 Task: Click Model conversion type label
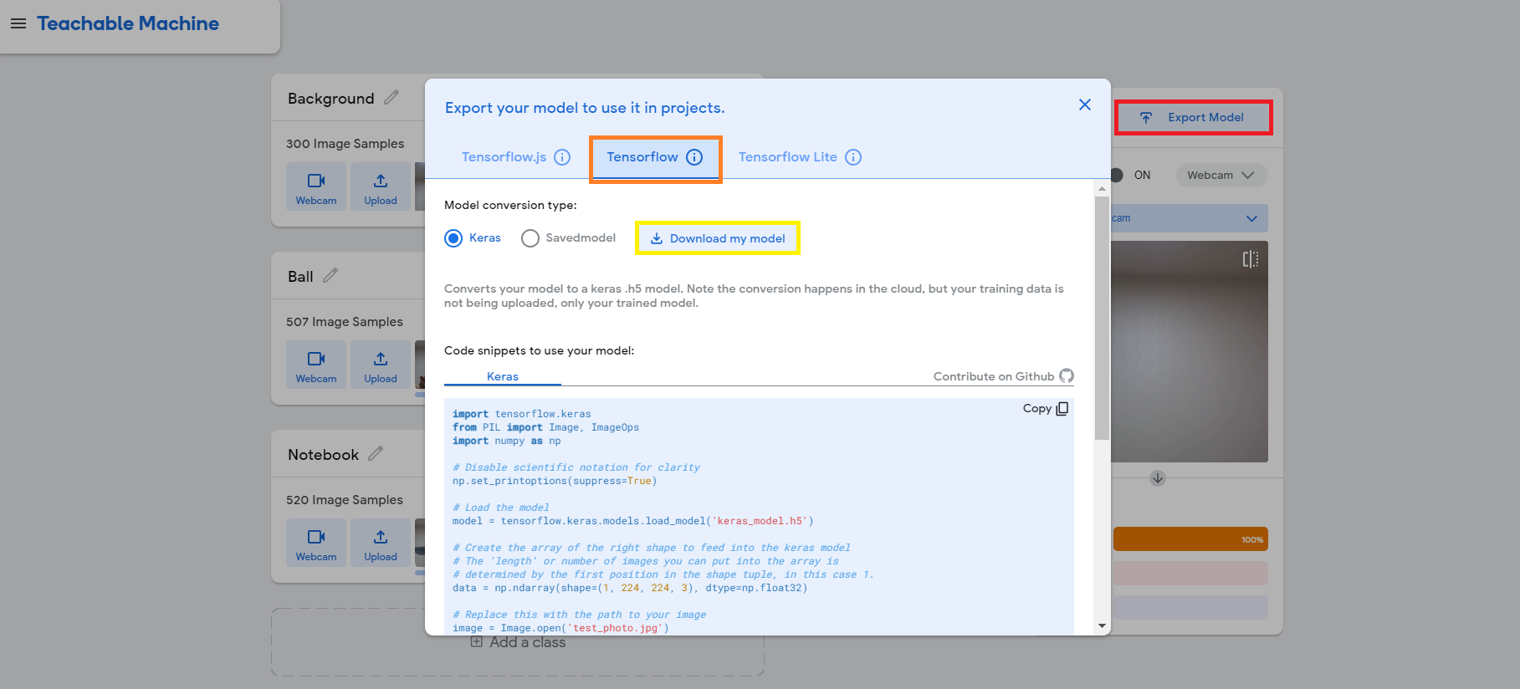point(510,205)
